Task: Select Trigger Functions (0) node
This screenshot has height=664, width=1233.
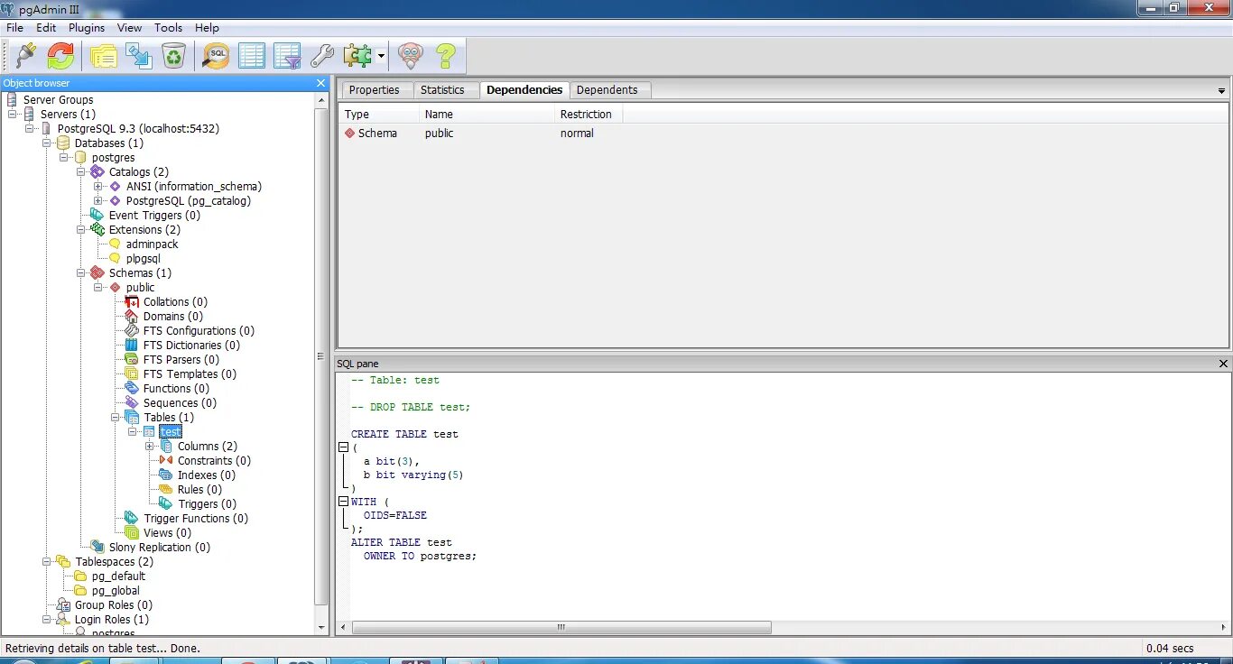Action: 196,519
